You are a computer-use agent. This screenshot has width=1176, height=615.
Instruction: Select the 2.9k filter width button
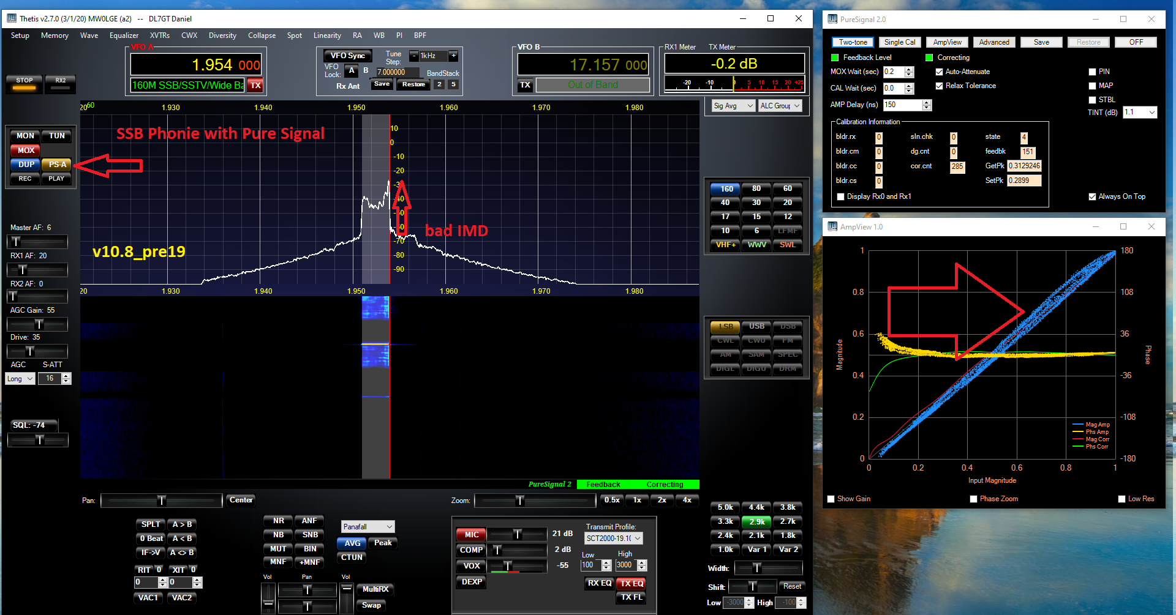pos(757,522)
